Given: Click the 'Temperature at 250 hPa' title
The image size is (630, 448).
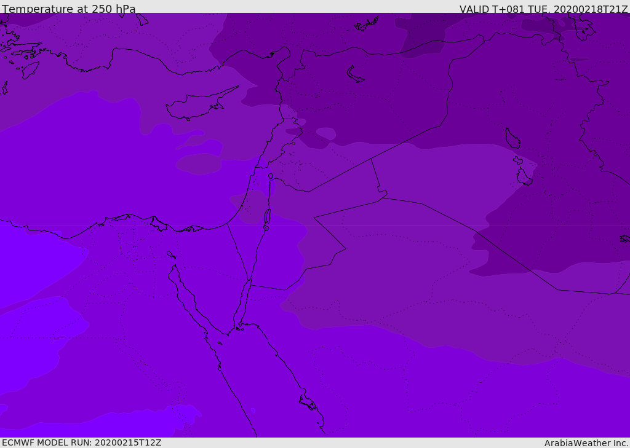Looking at the screenshot, I should (69, 9).
